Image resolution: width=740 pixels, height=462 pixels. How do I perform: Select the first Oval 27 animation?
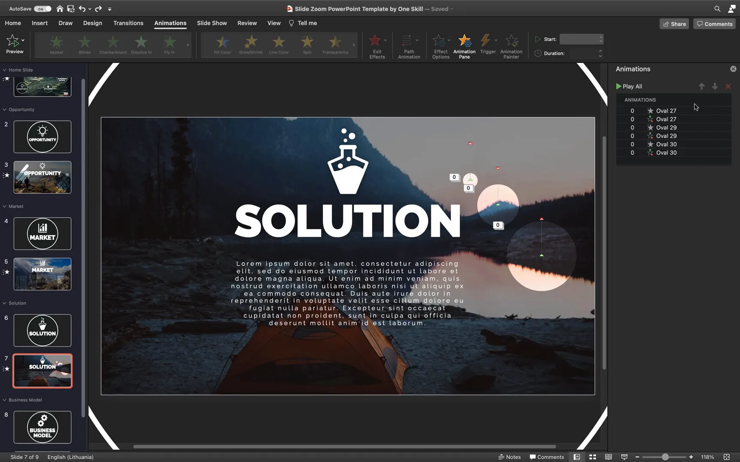click(674, 111)
